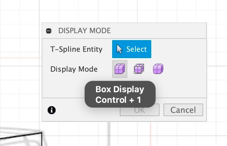Switch to Box Display mode

[119, 69]
